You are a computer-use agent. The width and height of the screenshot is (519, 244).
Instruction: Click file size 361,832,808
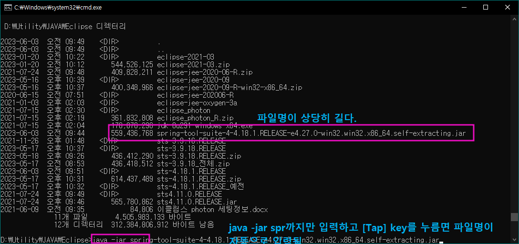[x=133, y=118]
